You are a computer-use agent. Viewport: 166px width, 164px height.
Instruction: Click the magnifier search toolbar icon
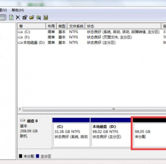38,17
